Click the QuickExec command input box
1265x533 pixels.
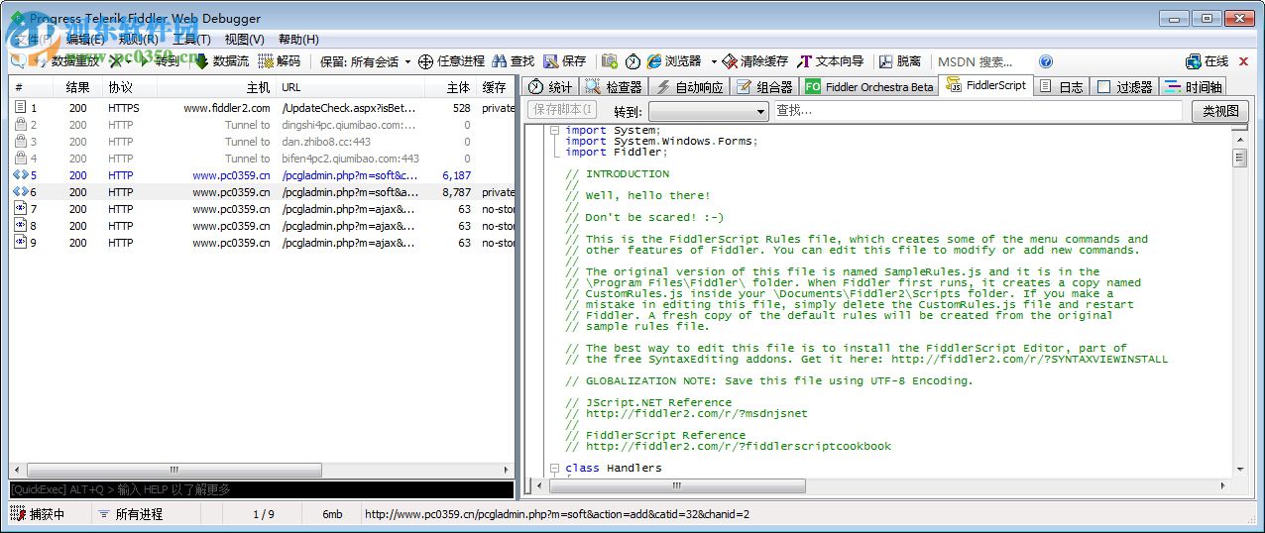click(262, 489)
